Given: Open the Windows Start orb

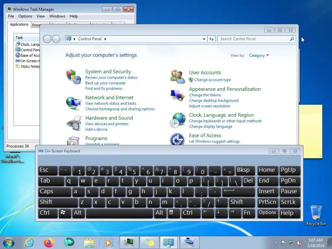Looking at the screenshot, I should point(9,243).
